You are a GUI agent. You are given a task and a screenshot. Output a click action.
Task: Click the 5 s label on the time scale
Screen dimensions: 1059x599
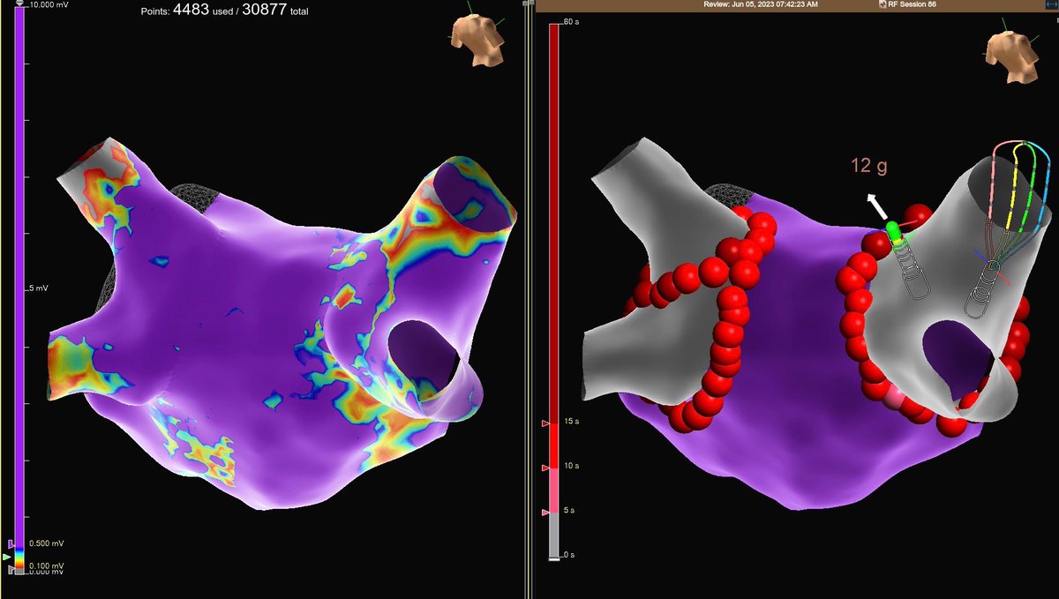click(x=571, y=512)
